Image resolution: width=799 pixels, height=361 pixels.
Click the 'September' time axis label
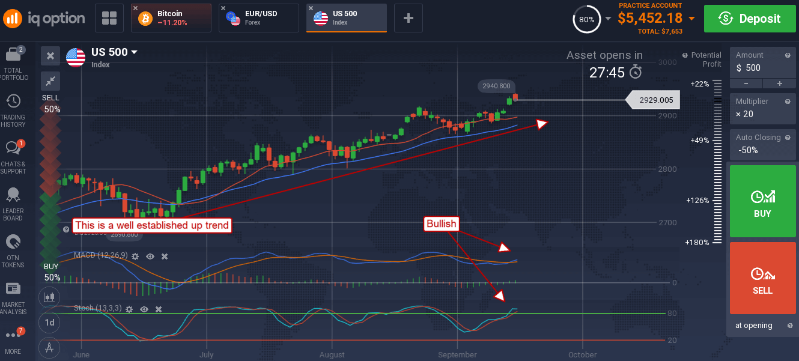[x=457, y=355]
